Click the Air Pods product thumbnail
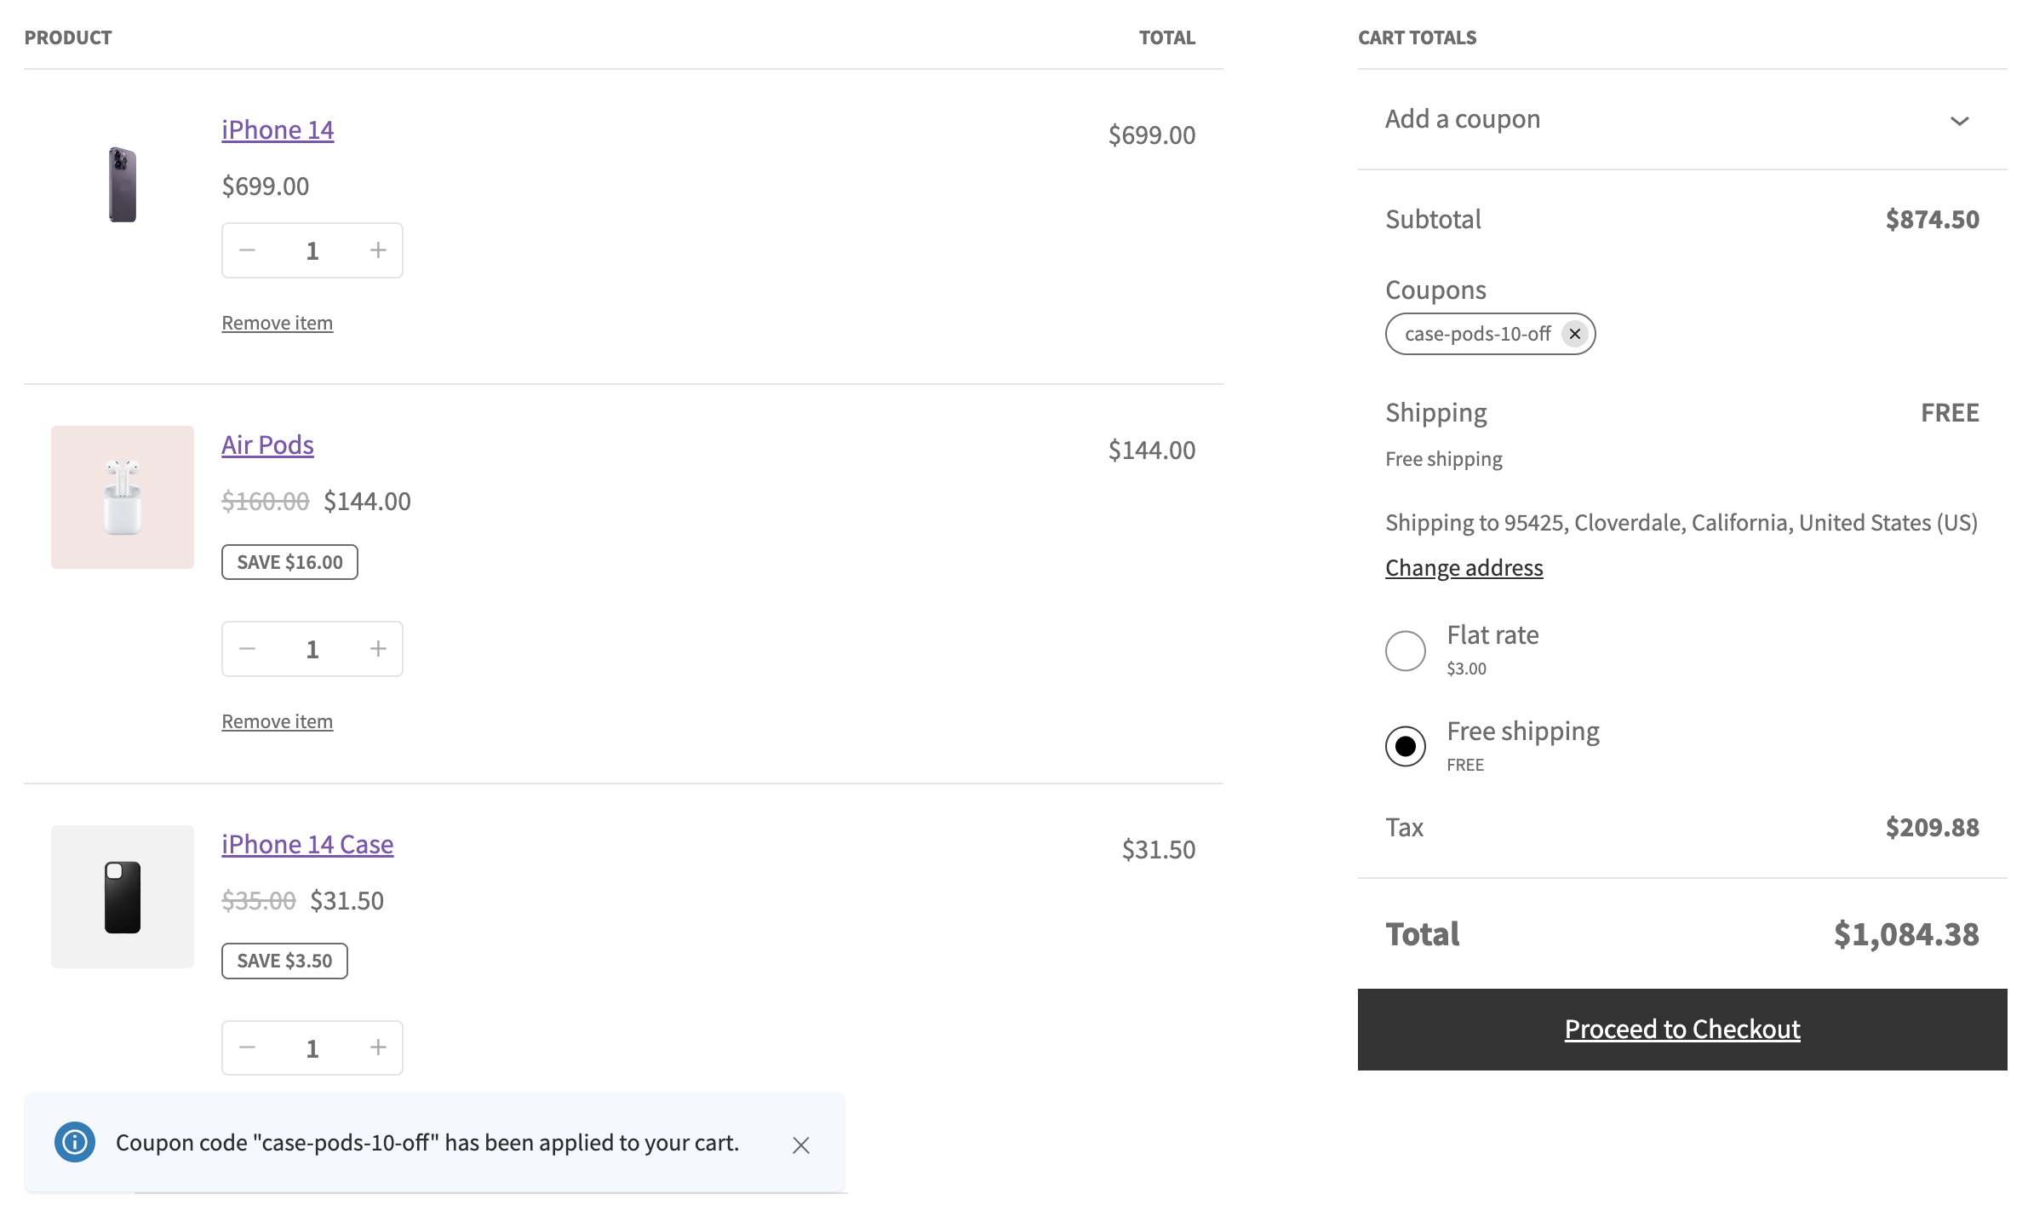This screenshot has width=2028, height=1211. tap(123, 496)
